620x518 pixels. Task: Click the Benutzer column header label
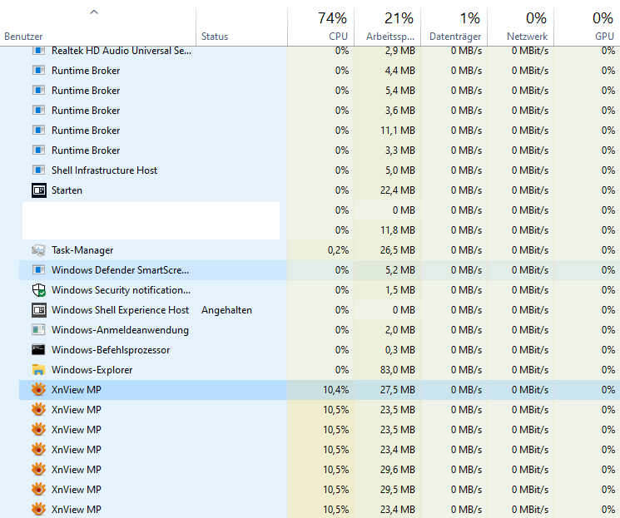tap(23, 37)
